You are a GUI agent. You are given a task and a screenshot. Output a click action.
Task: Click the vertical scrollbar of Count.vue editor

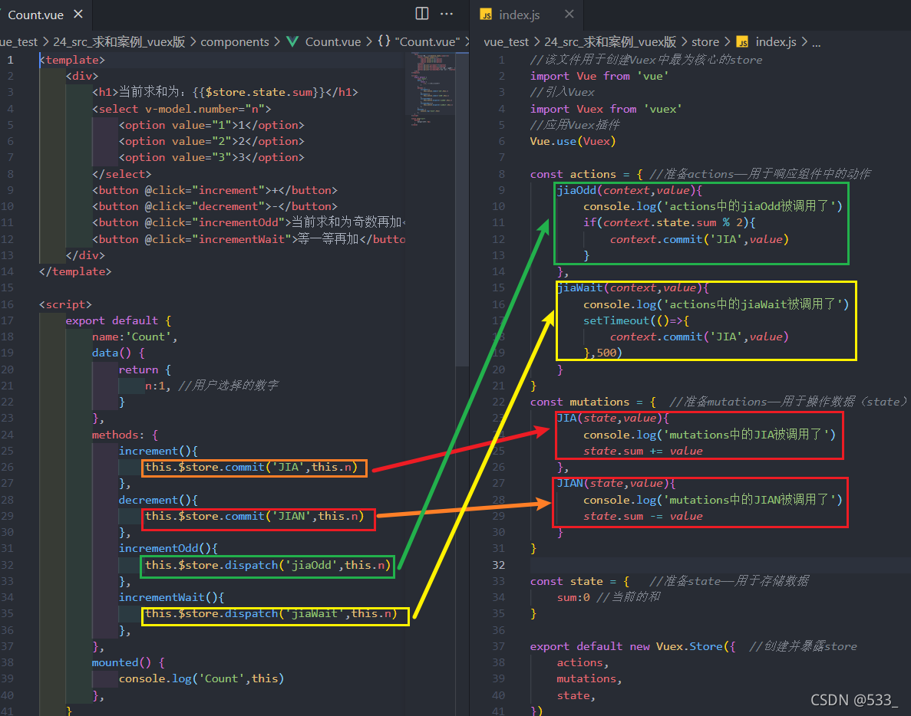point(462,209)
